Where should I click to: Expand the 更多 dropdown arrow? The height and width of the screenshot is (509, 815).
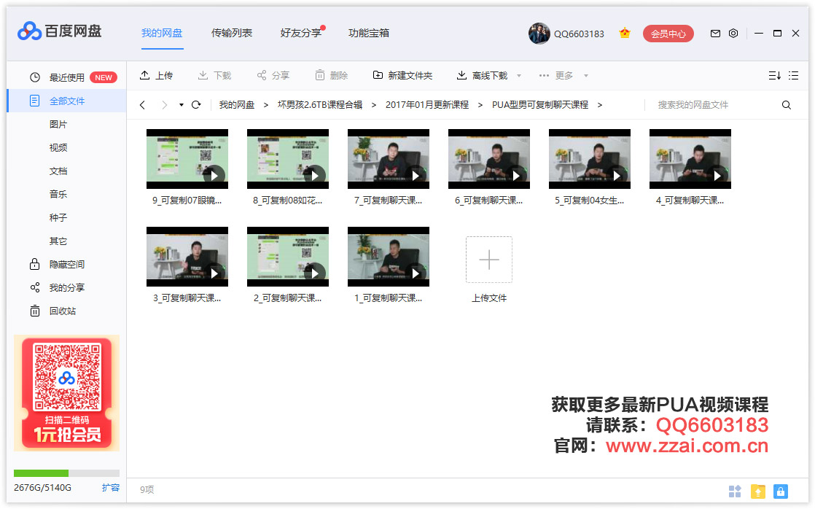[586, 76]
